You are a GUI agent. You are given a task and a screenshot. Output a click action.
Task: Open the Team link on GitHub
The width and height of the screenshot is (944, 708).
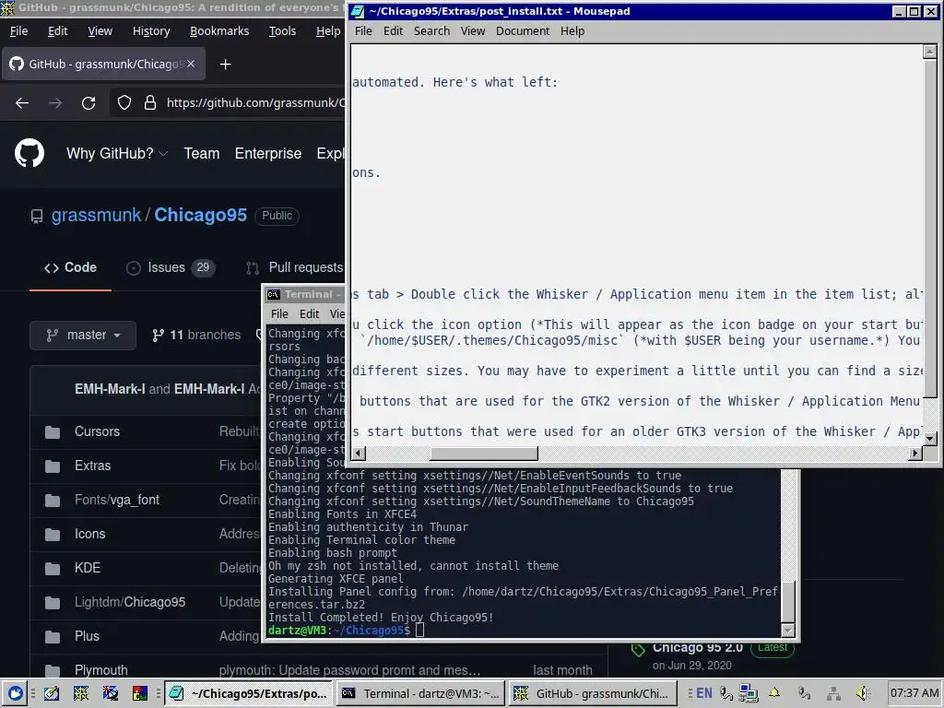(202, 154)
